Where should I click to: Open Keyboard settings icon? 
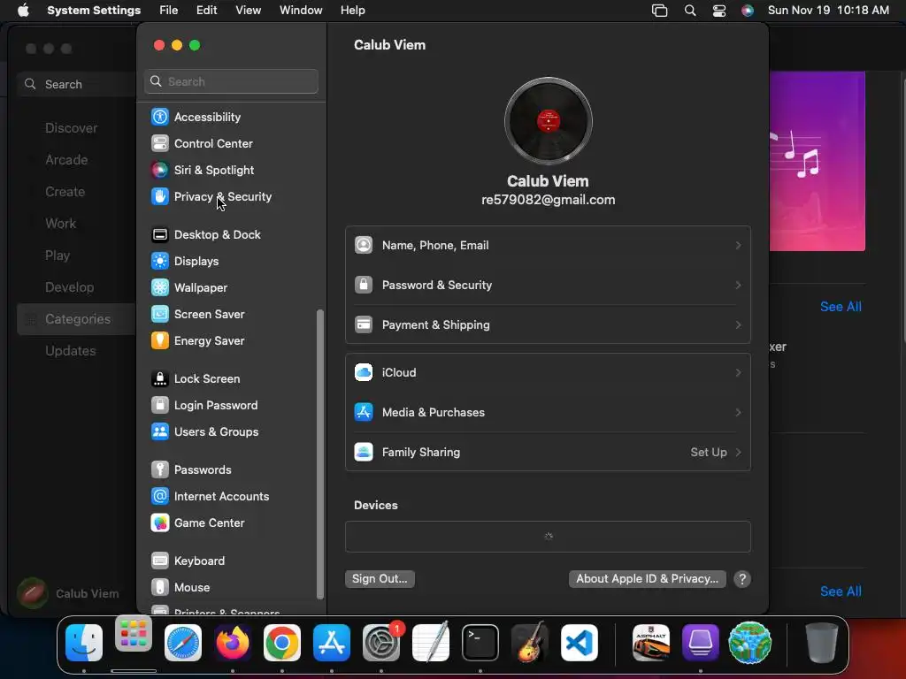(160, 561)
